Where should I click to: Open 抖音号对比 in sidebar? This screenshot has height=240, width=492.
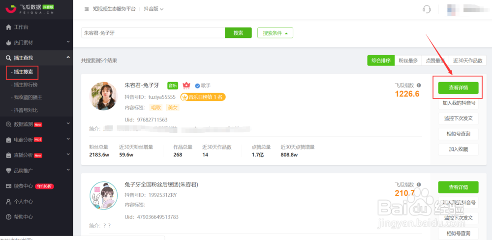[x=27, y=110]
